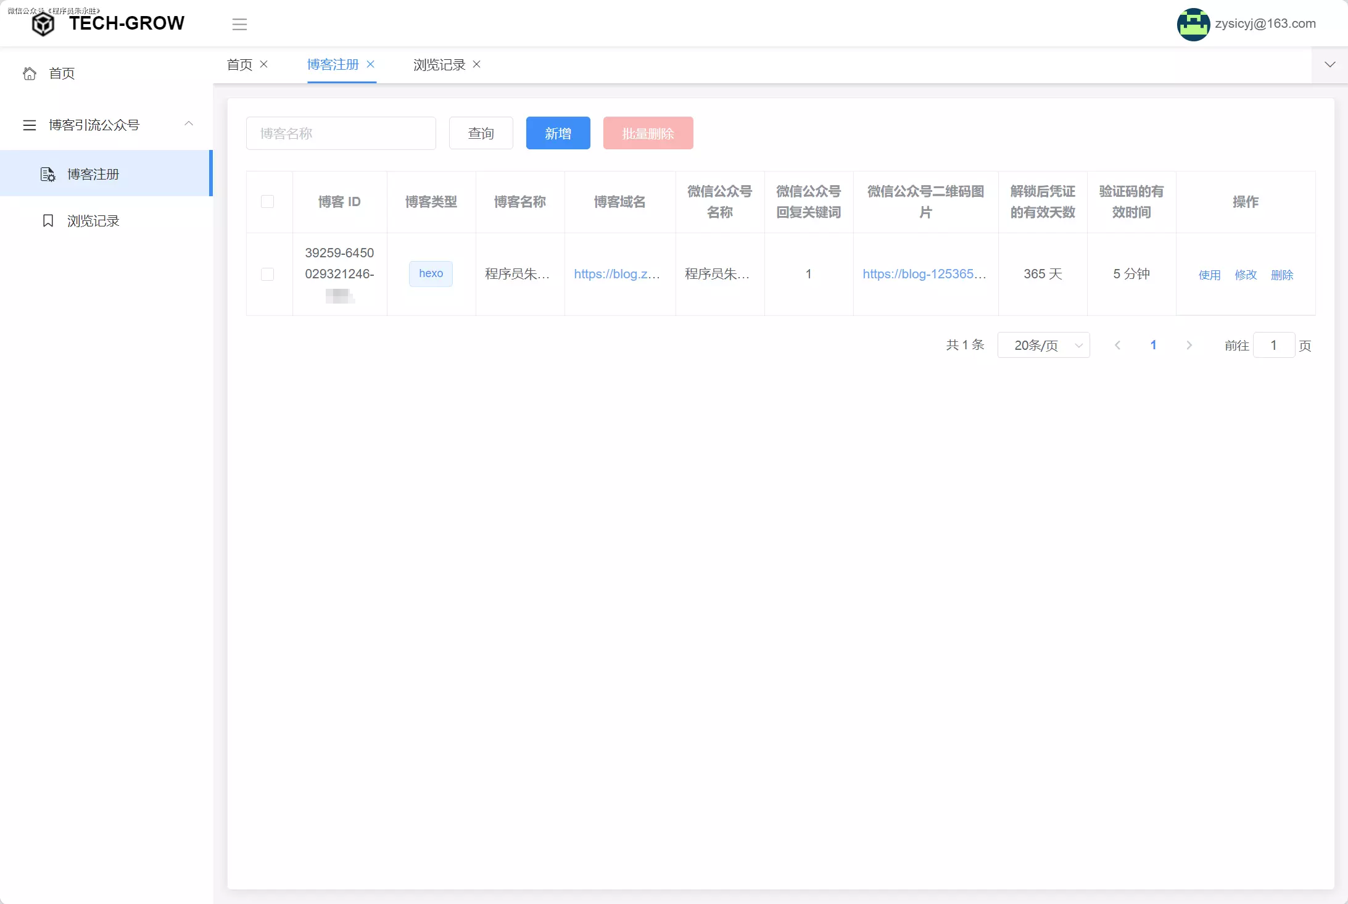This screenshot has width=1348, height=904.
Task: Open 浏览记录 in the sidebar menu
Action: click(106, 221)
